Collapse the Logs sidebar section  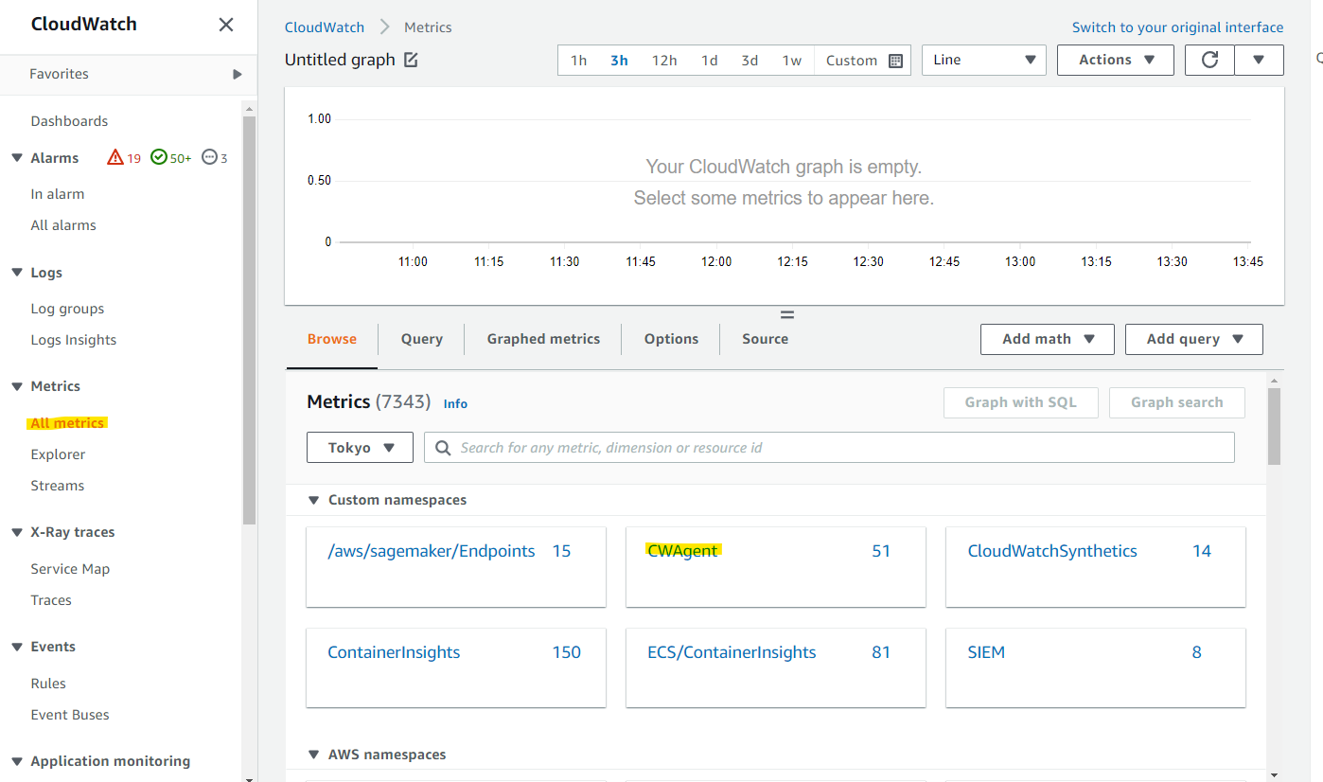17,273
